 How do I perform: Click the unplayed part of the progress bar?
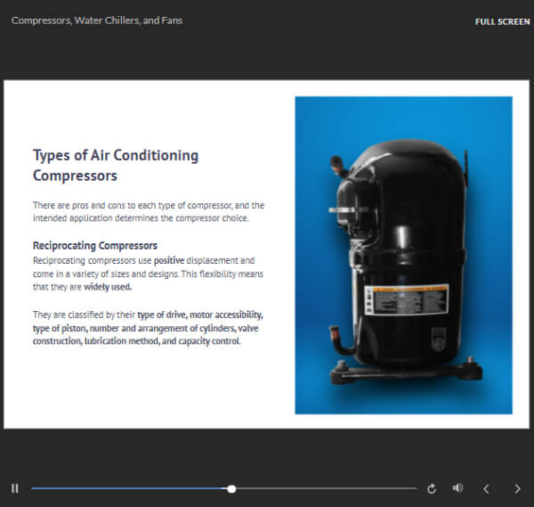tap(325, 488)
